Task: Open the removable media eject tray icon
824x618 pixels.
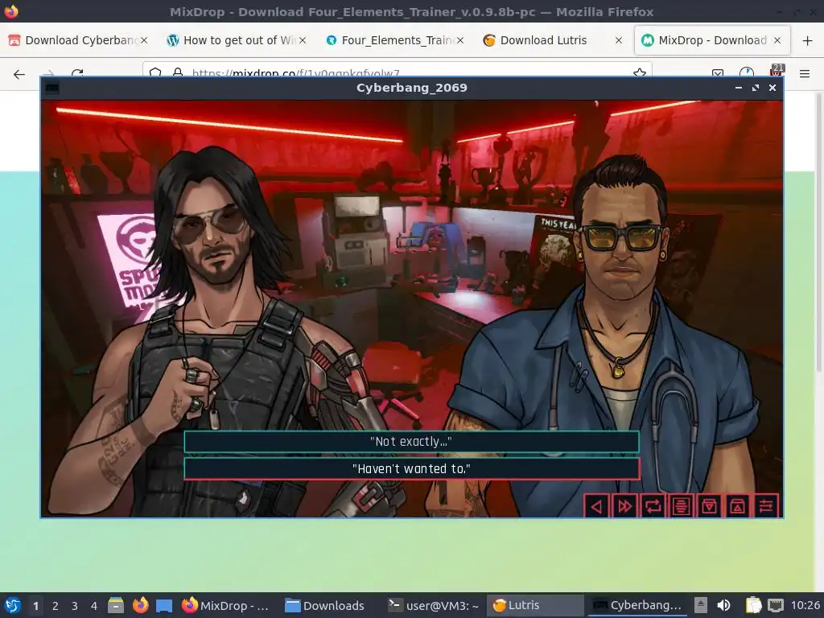Action: [701, 605]
